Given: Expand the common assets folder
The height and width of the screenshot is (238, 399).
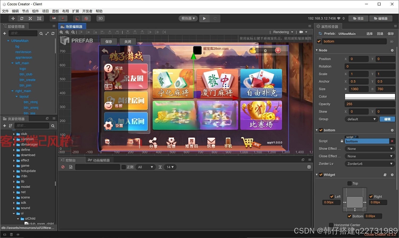Looking at the screenshot, I should (14, 139).
